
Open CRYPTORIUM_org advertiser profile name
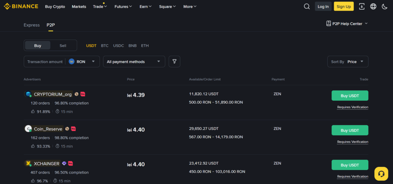(x=53, y=94)
